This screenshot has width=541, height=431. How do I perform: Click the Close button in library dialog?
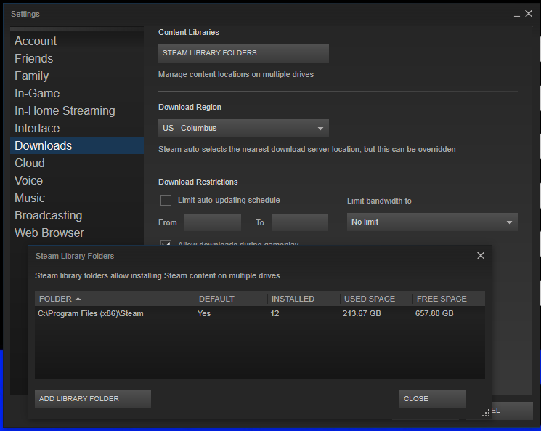tap(433, 399)
